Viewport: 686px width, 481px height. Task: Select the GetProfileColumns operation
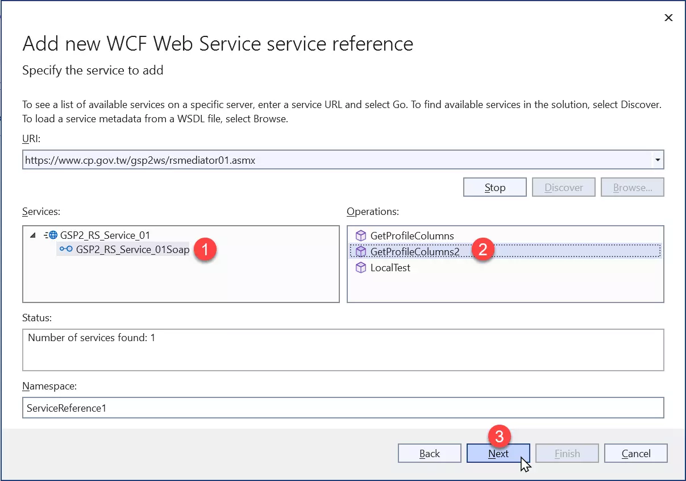click(412, 235)
